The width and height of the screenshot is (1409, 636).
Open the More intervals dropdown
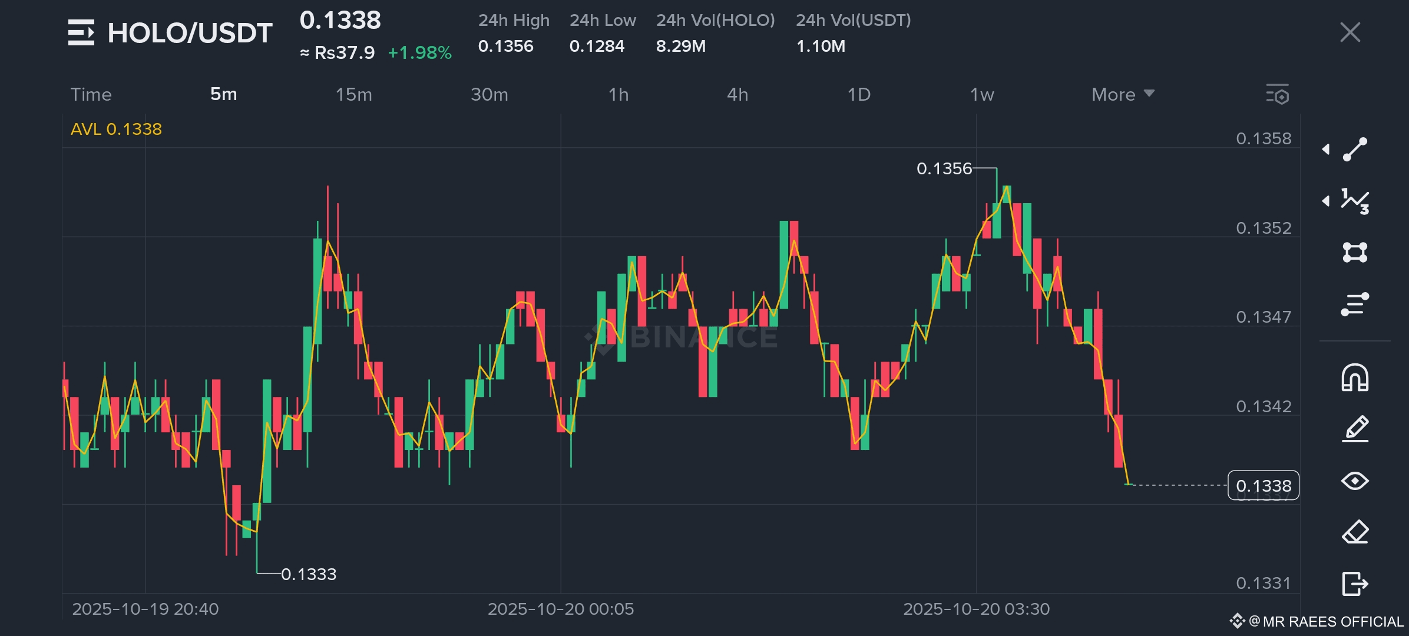click(x=1122, y=94)
